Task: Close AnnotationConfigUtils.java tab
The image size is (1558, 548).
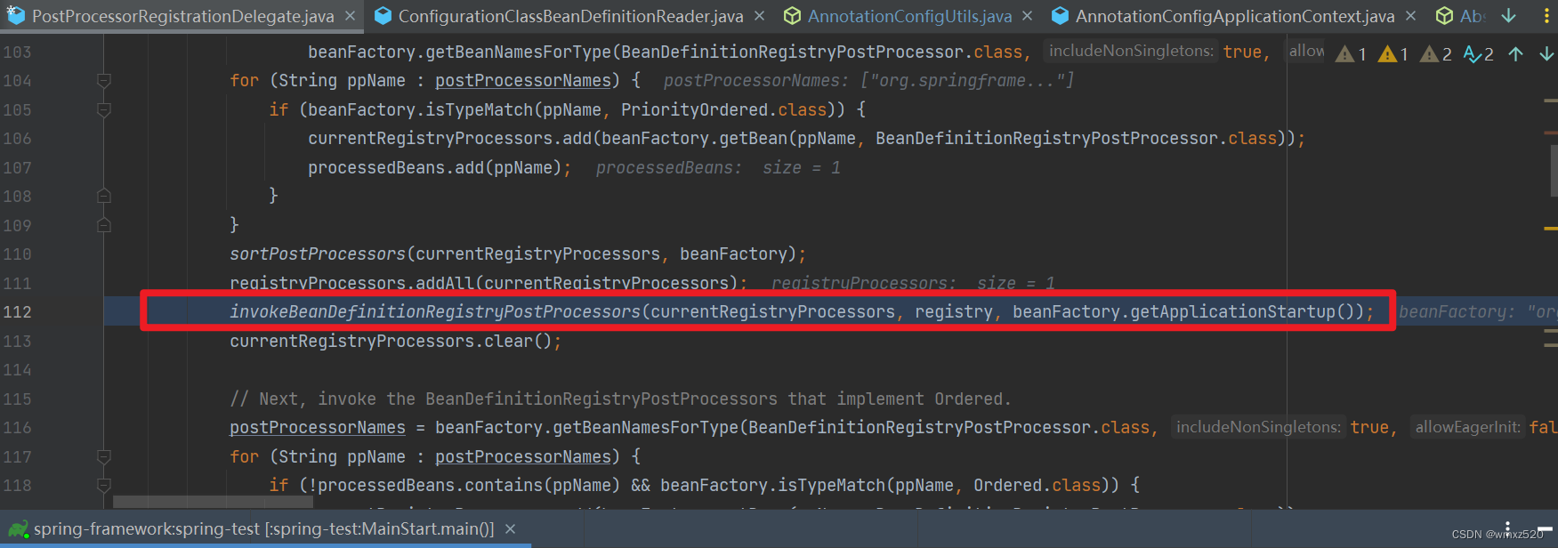Action: 1028,16
